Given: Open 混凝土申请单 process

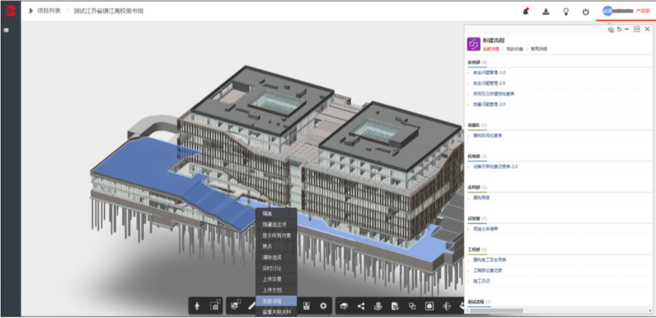Looking at the screenshot, I should click(485, 229).
